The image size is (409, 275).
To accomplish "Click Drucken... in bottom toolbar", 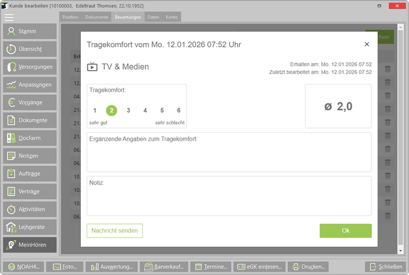I will click(x=308, y=267).
